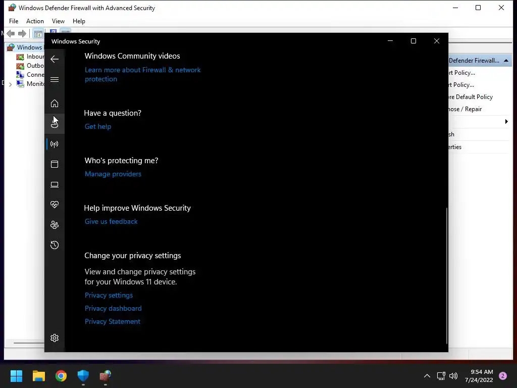The height and width of the screenshot is (388, 517).
Task: Open Virus & threat protection sidebar icon
Action: tap(55, 124)
